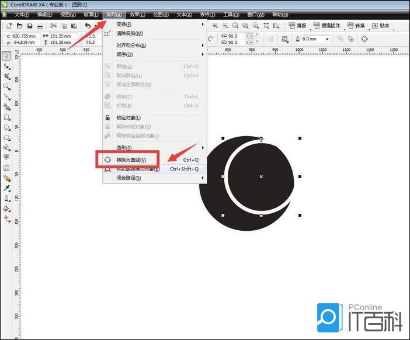
Task: Select the Interactive Fill tool
Action: [x=6, y=218]
